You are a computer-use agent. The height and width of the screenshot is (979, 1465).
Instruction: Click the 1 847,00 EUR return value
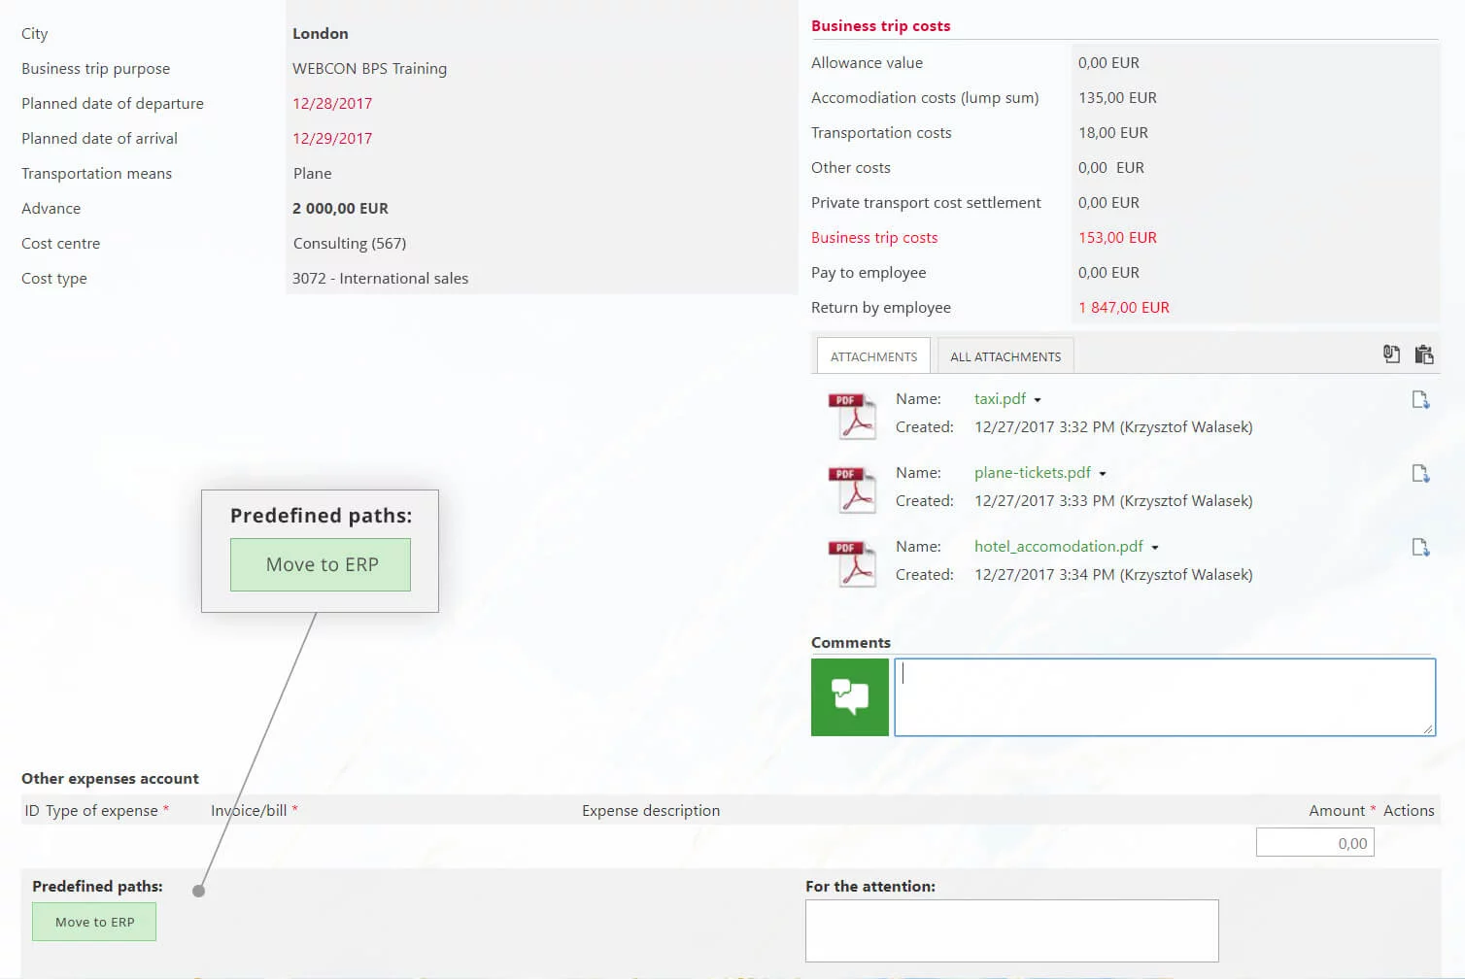[x=1124, y=308]
